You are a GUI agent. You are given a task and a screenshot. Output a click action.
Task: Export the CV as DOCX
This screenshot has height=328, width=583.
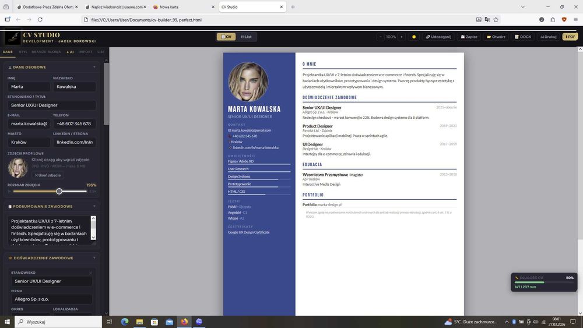523,37
